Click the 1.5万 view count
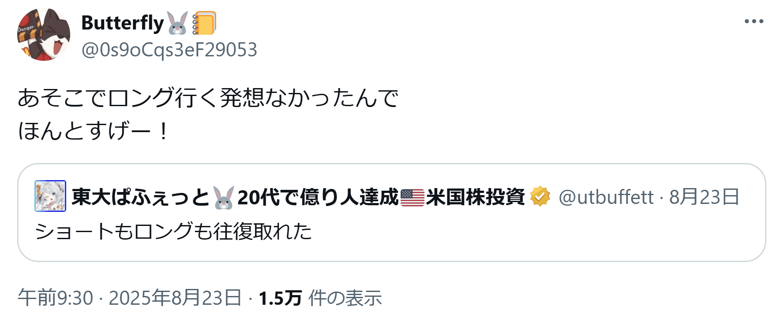 280,298
